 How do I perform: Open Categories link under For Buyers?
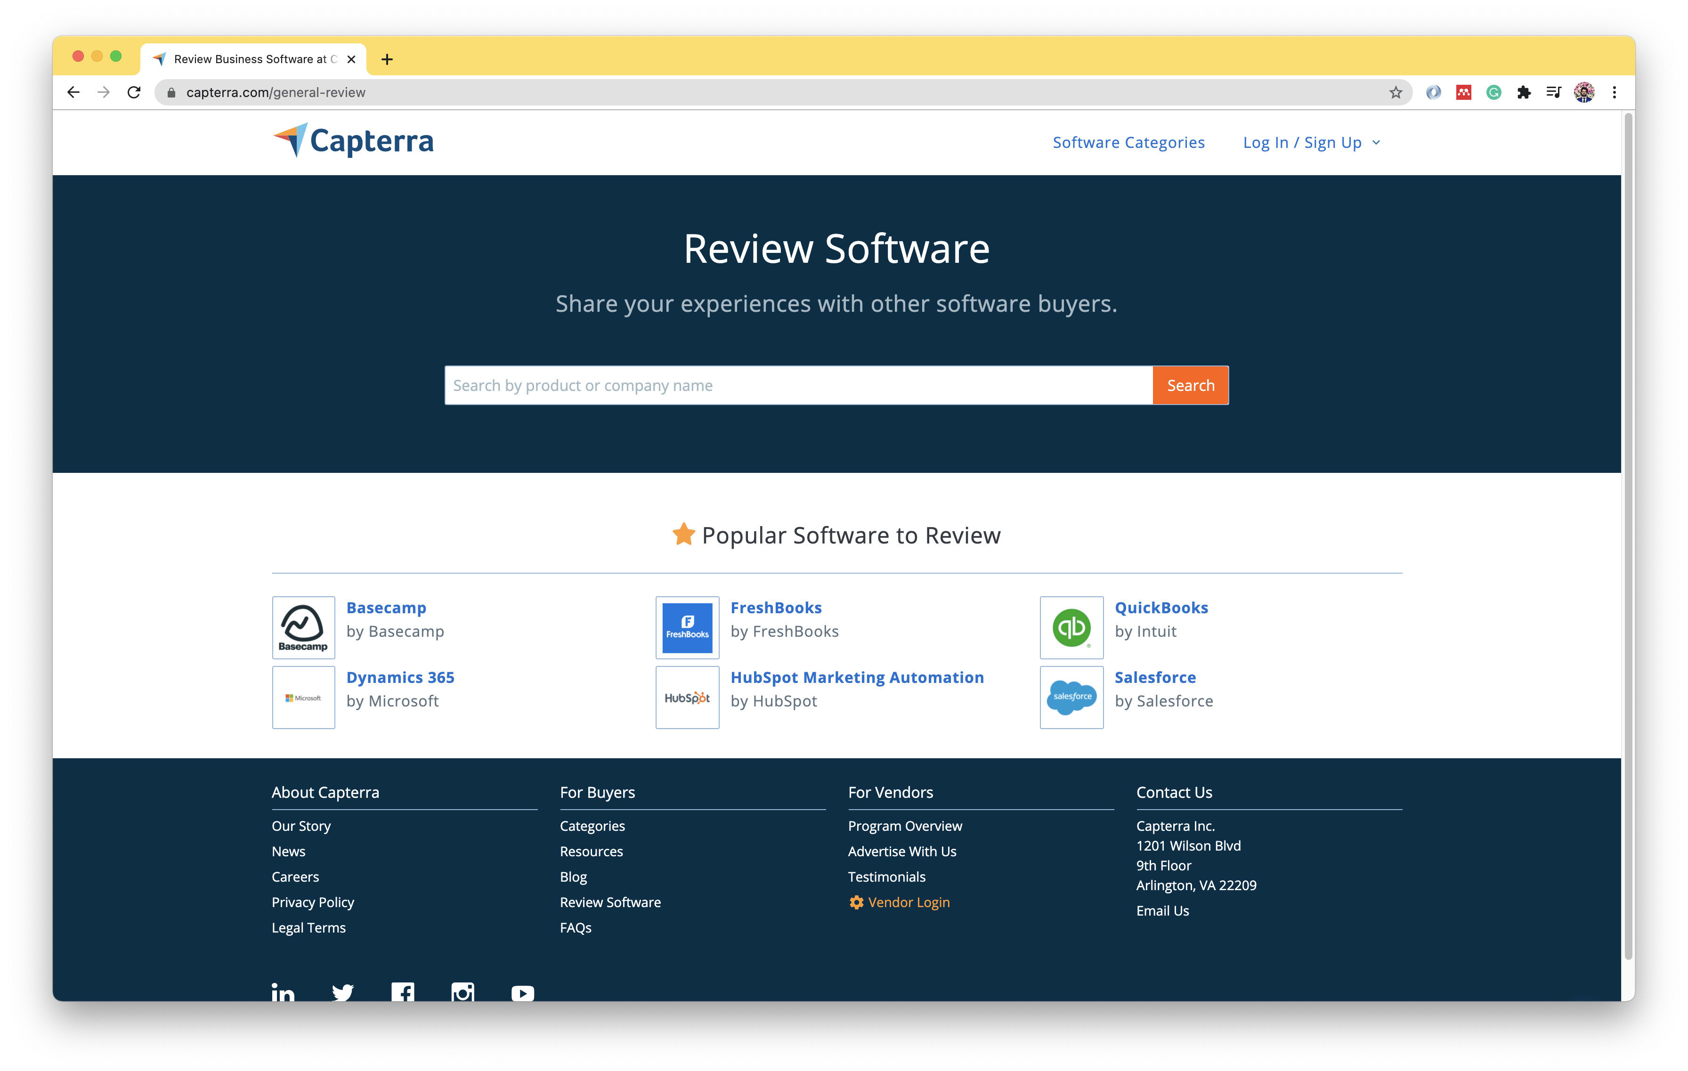592,826
